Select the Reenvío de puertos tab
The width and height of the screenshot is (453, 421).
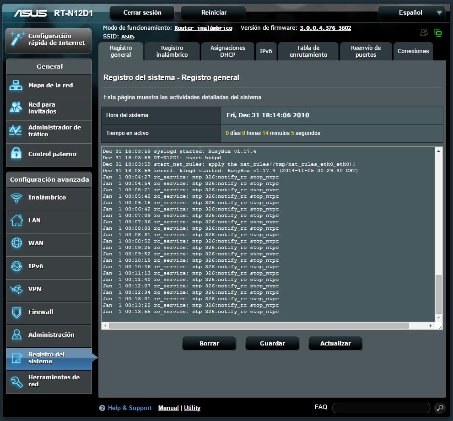click(366, 51)
